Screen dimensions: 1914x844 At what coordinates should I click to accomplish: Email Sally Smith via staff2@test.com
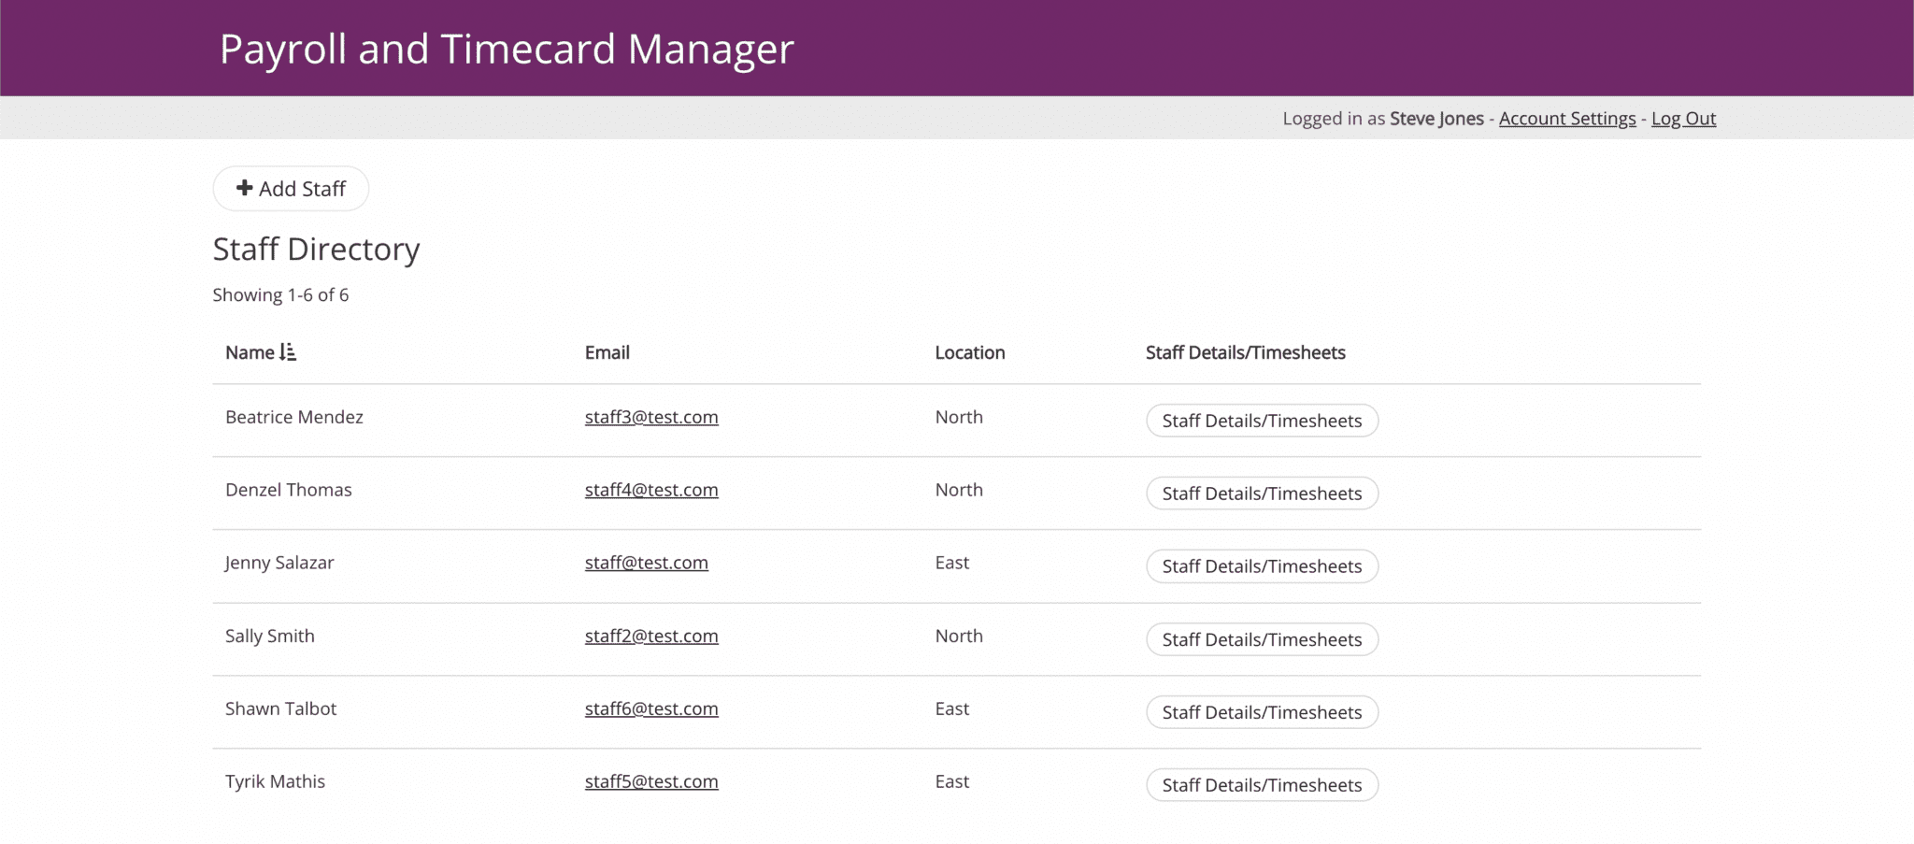click(x=651, y=636)
